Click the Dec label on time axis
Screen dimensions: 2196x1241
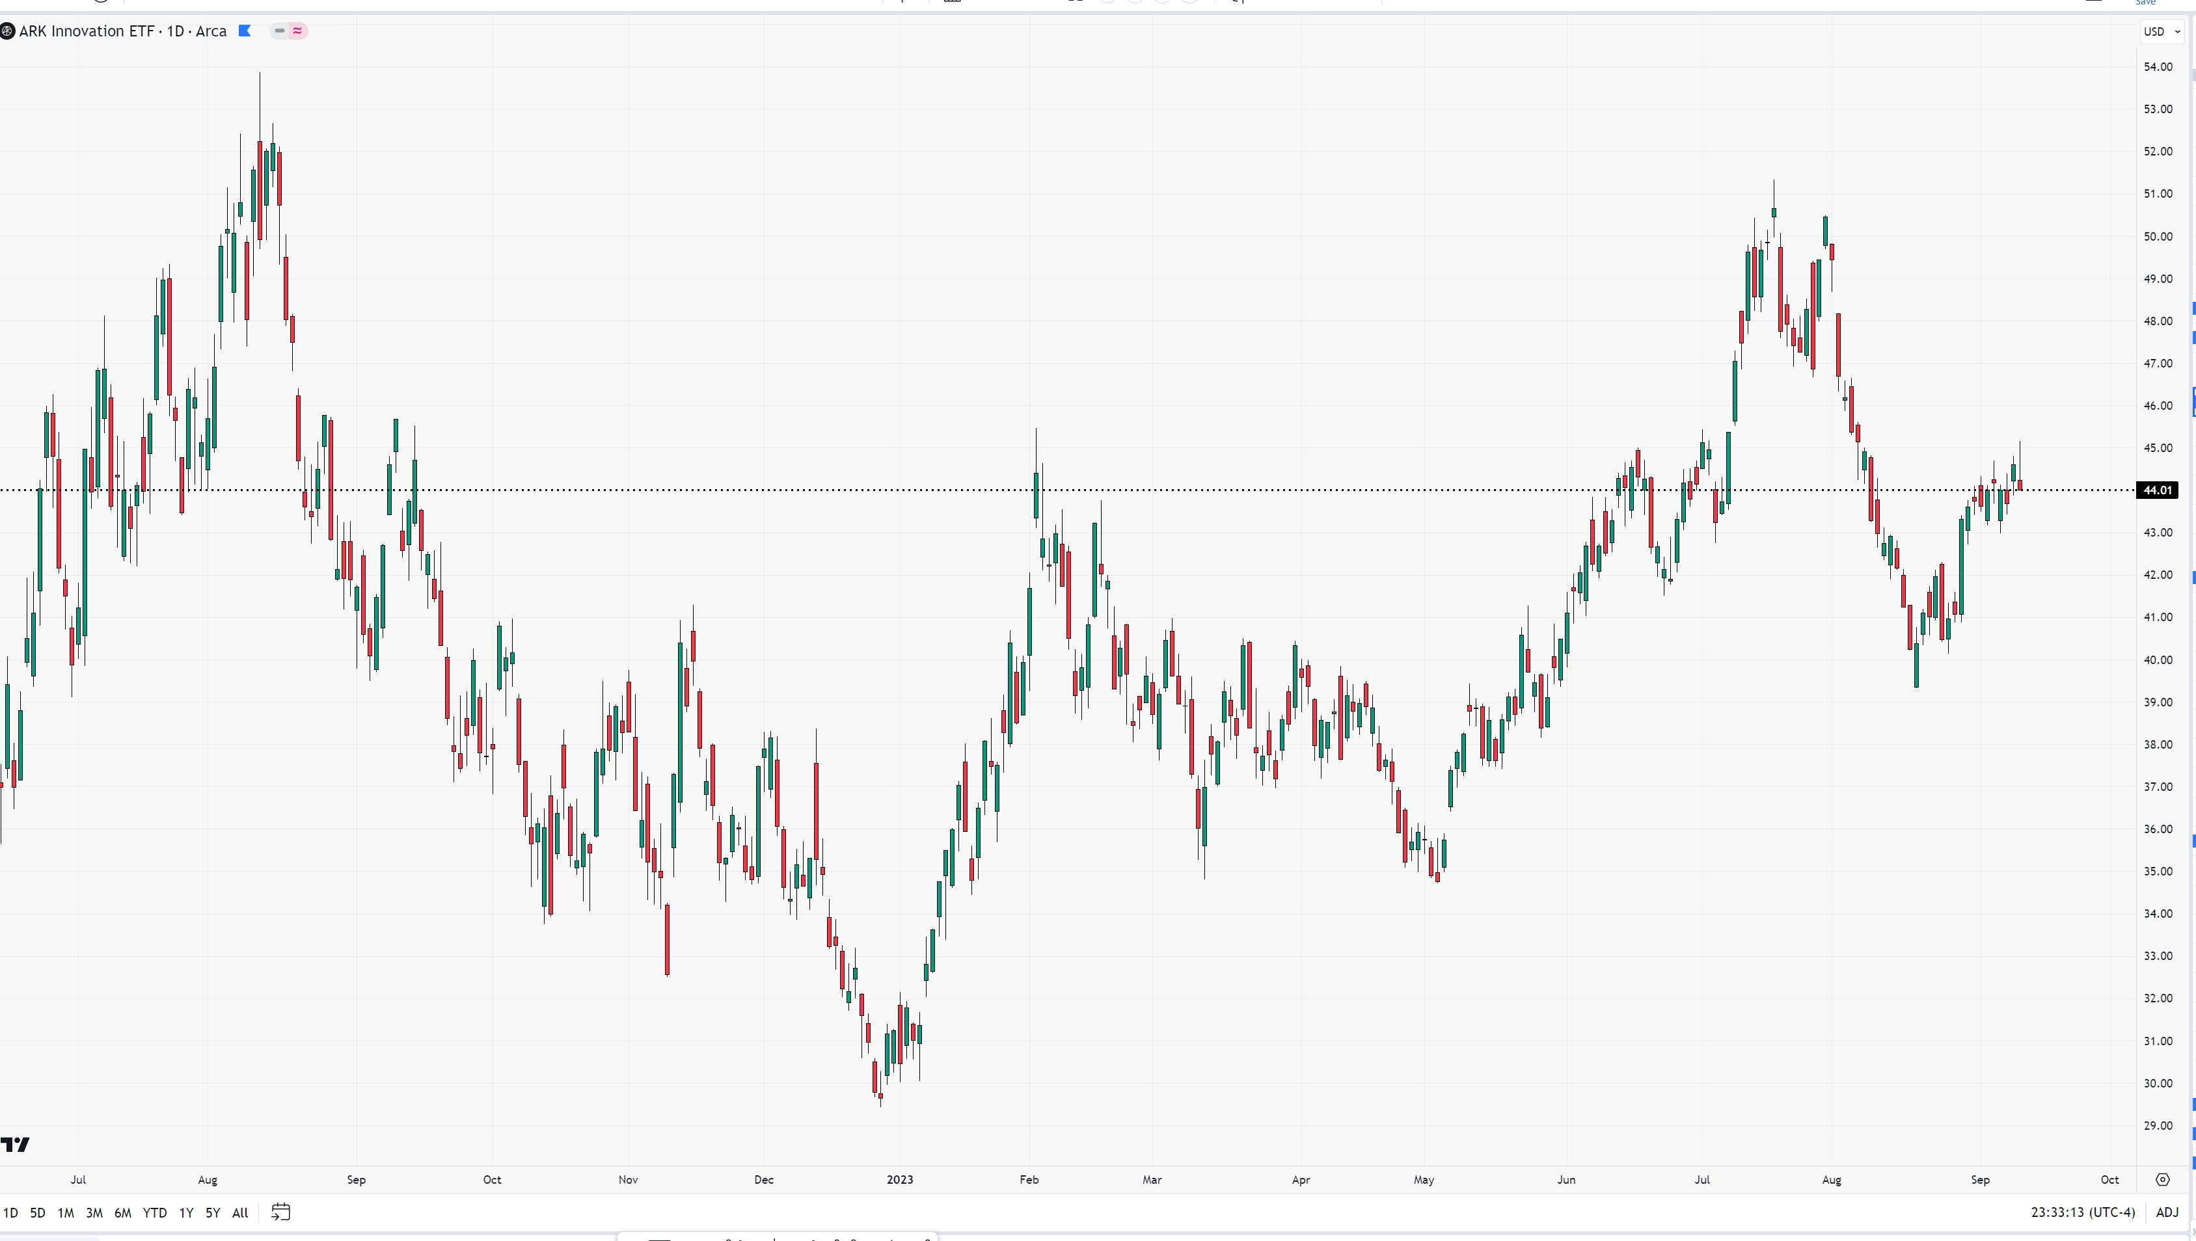click(764, 1180)
